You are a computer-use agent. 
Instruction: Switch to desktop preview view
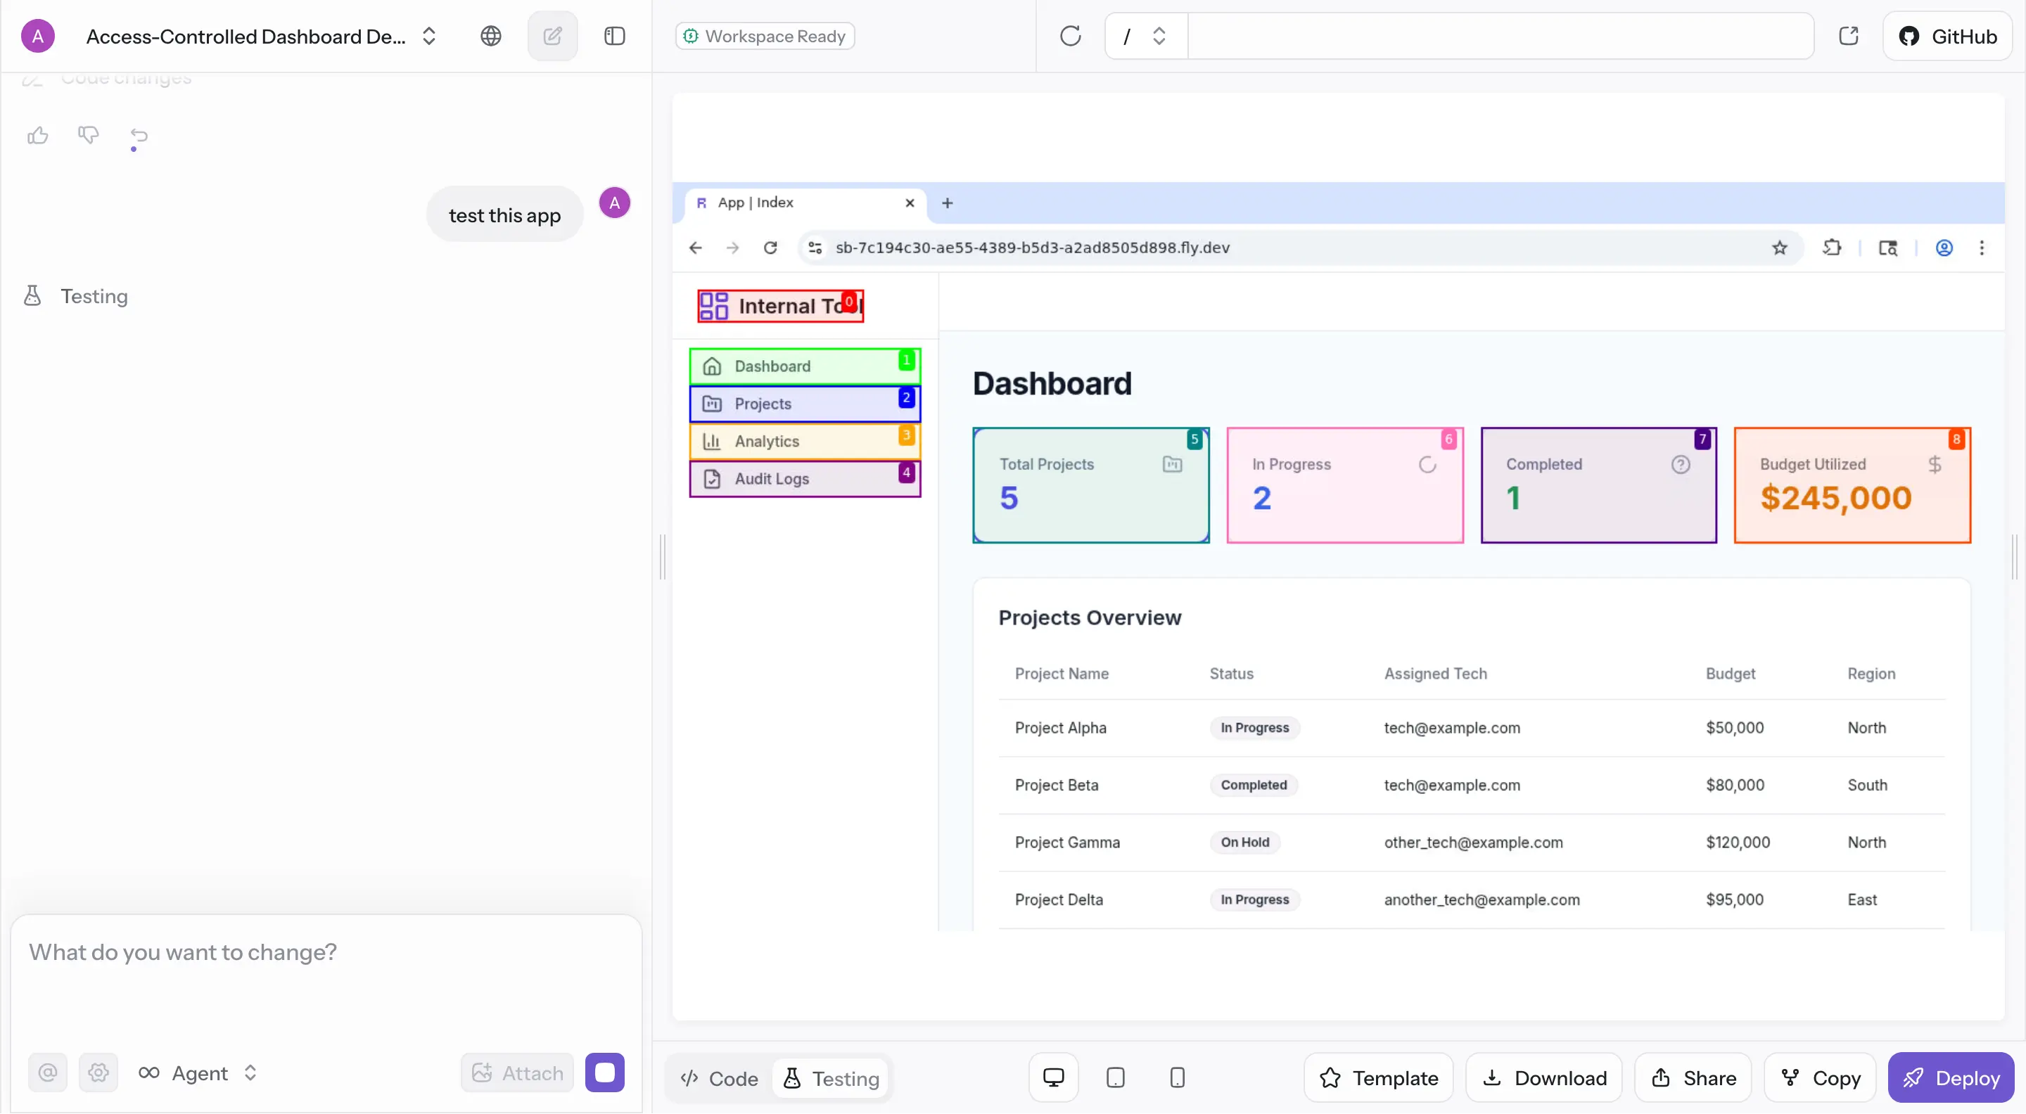[x=1053, y=1077]
